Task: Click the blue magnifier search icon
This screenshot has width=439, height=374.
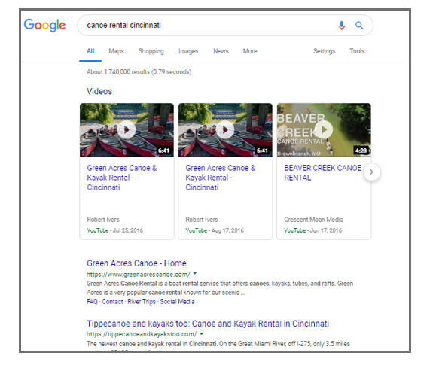Action: (x=359, y=26)
